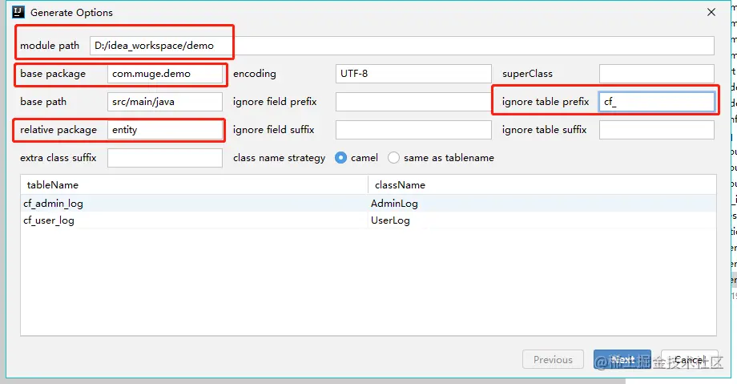Click the encoding input field
This screenshot has height=384, width=737.
pos(413,74)
